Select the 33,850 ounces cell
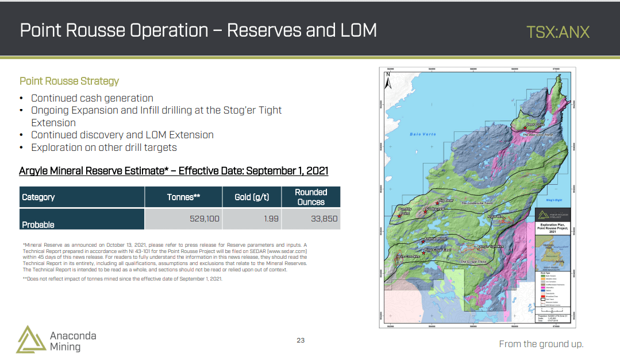 (311, 219)
